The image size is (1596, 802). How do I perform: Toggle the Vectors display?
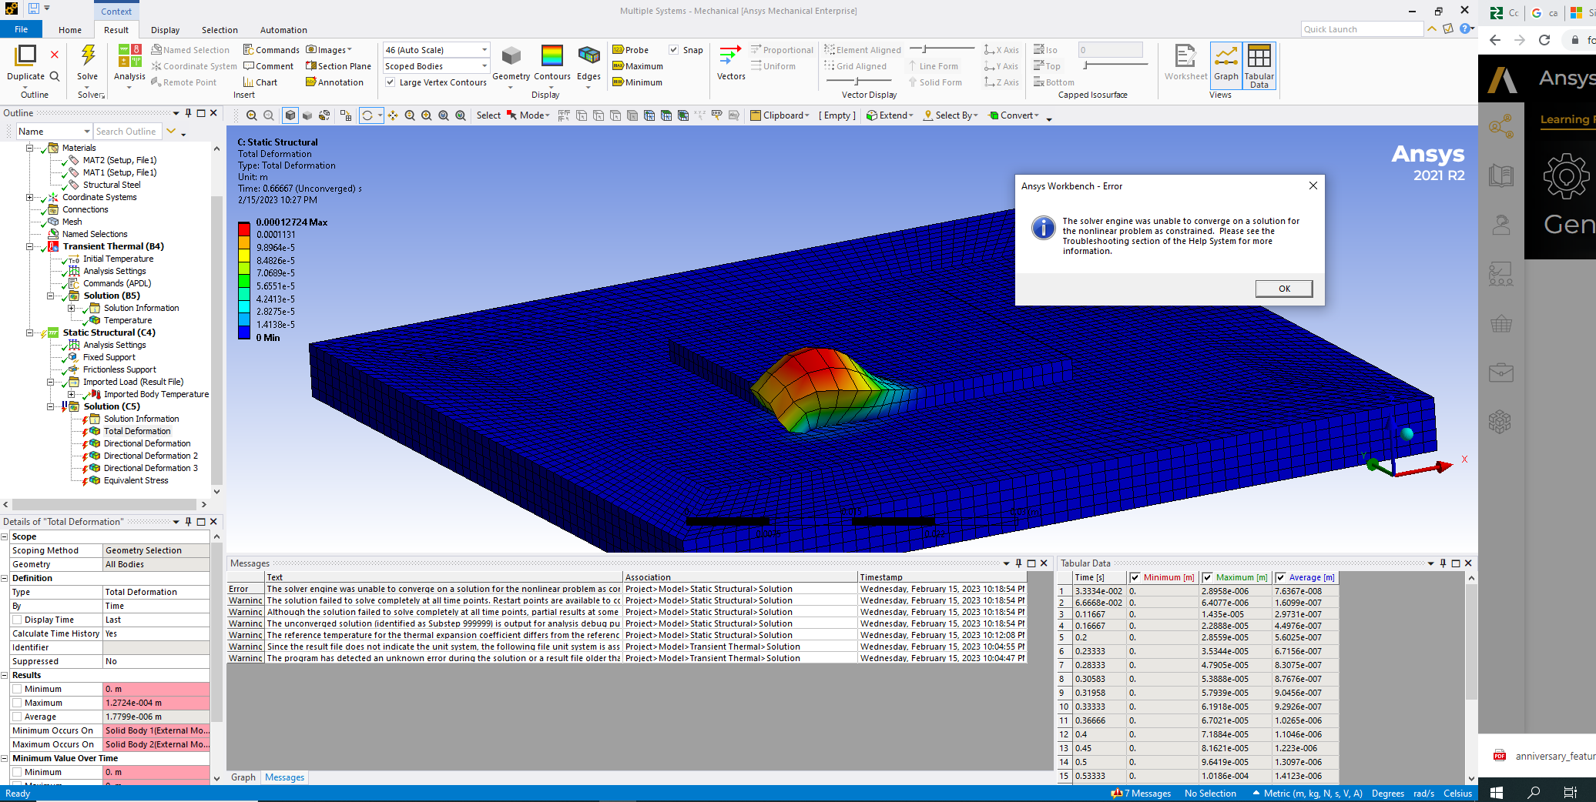click(x=731, y=62)
